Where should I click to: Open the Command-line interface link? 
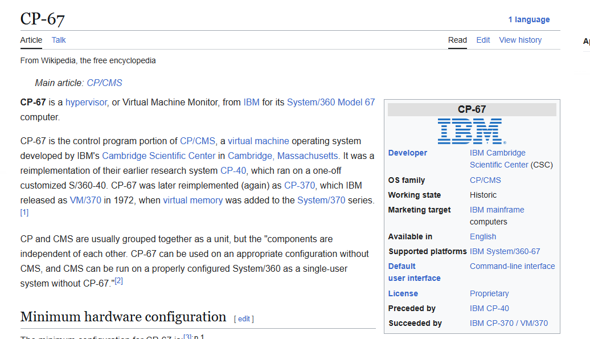(x=512, y=267)
